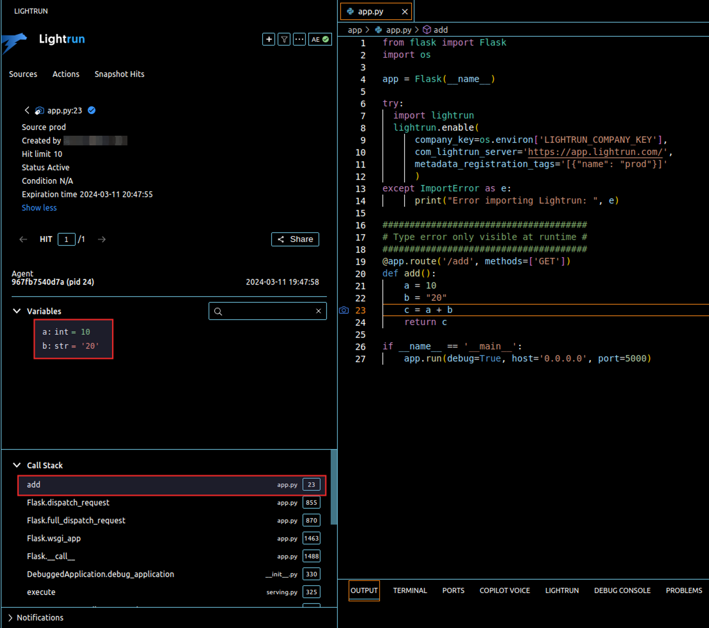Collapse the Variables section
The image size is (709, 628).
17,311
